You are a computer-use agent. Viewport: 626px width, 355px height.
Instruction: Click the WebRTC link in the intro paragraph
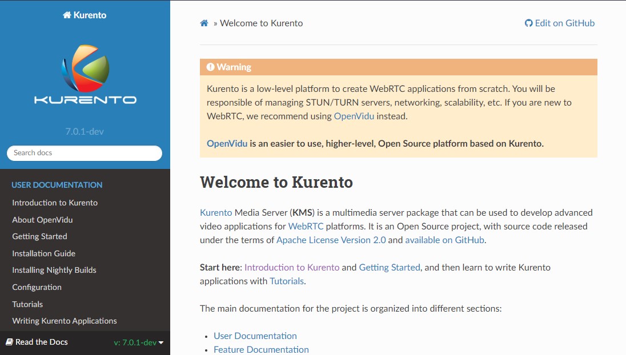306,227
